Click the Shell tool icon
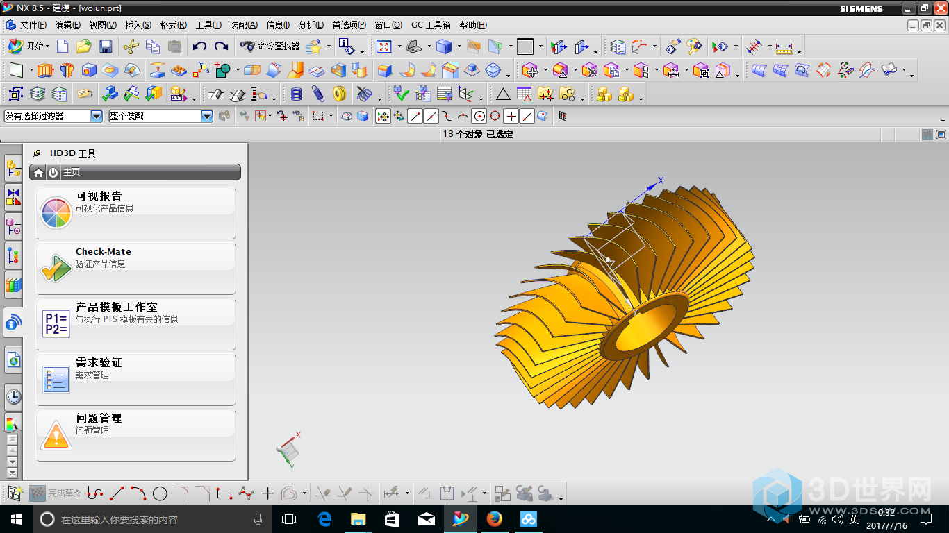The height and width of the screenshot is (533, 949). pos(338,70)
